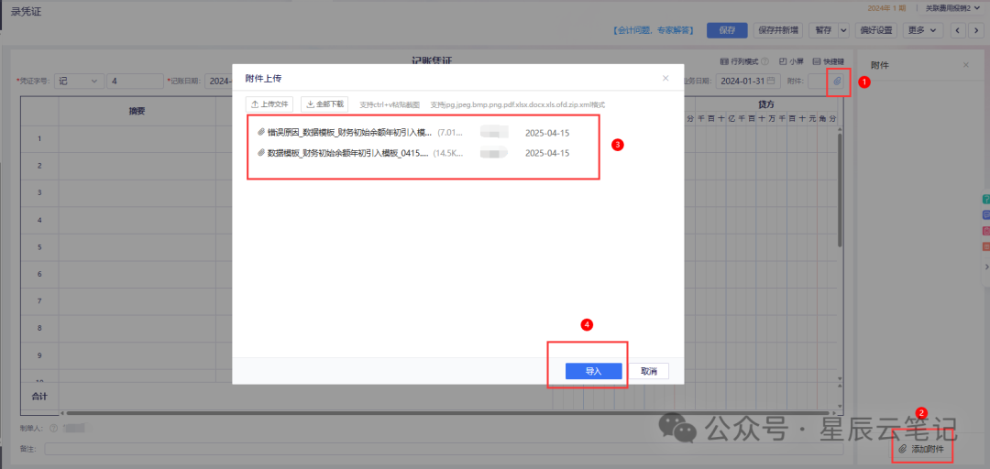Image resolution: width=990 pixels, height=469 pixels.
Task: Click the teal side-tool icon on right edge
Action: click(x=985, y=200)
